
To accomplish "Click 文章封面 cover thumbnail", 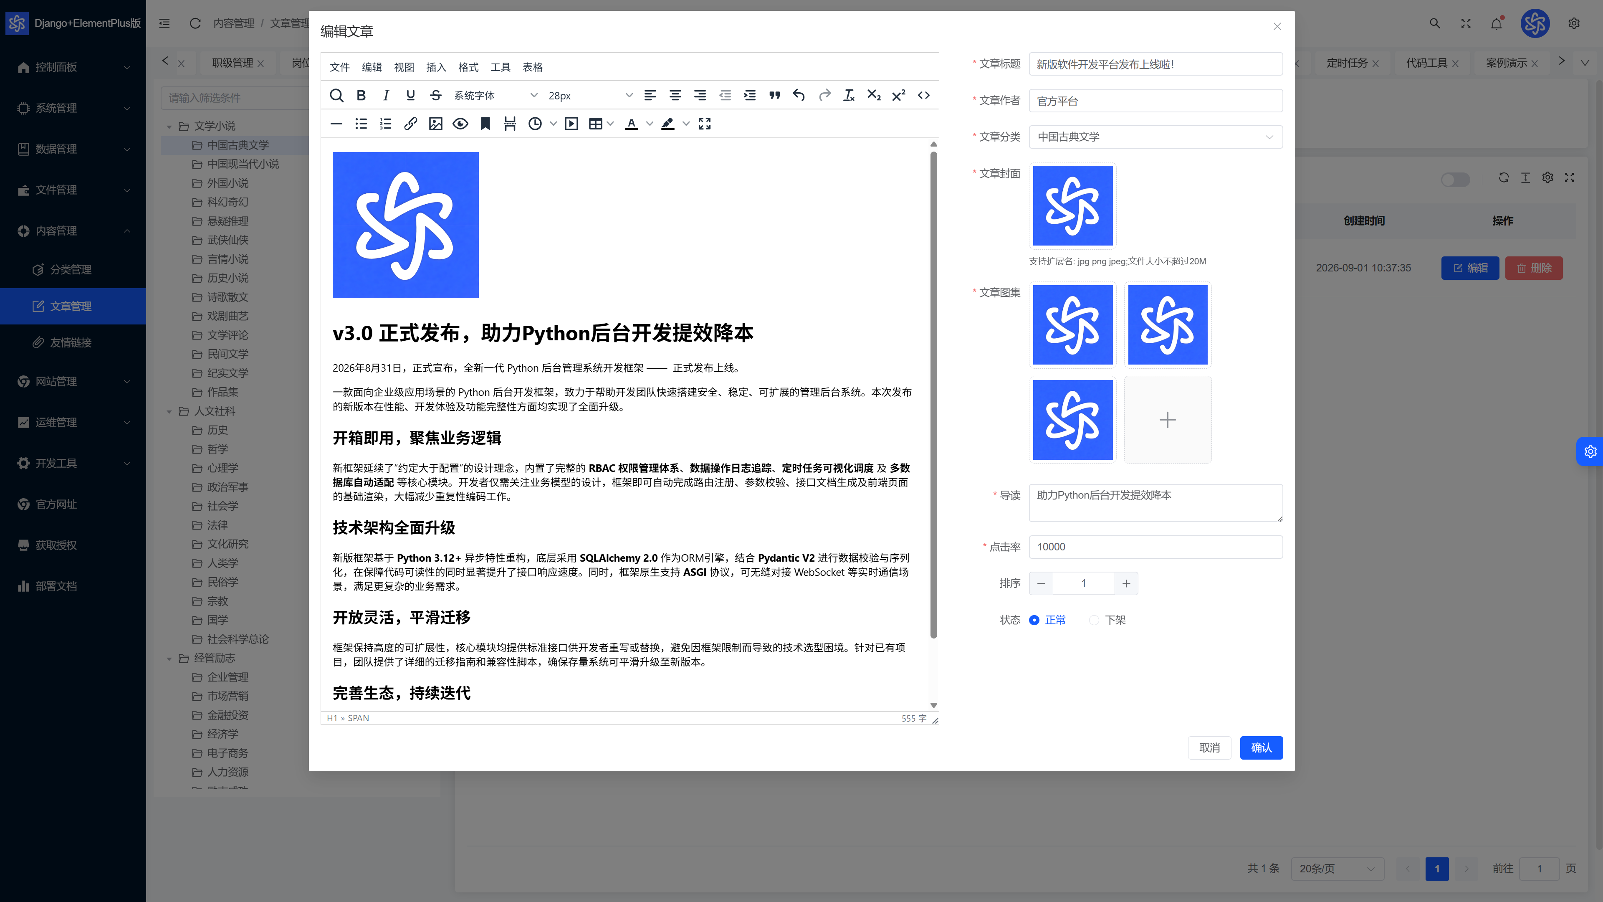I will tap(1073, 205).
